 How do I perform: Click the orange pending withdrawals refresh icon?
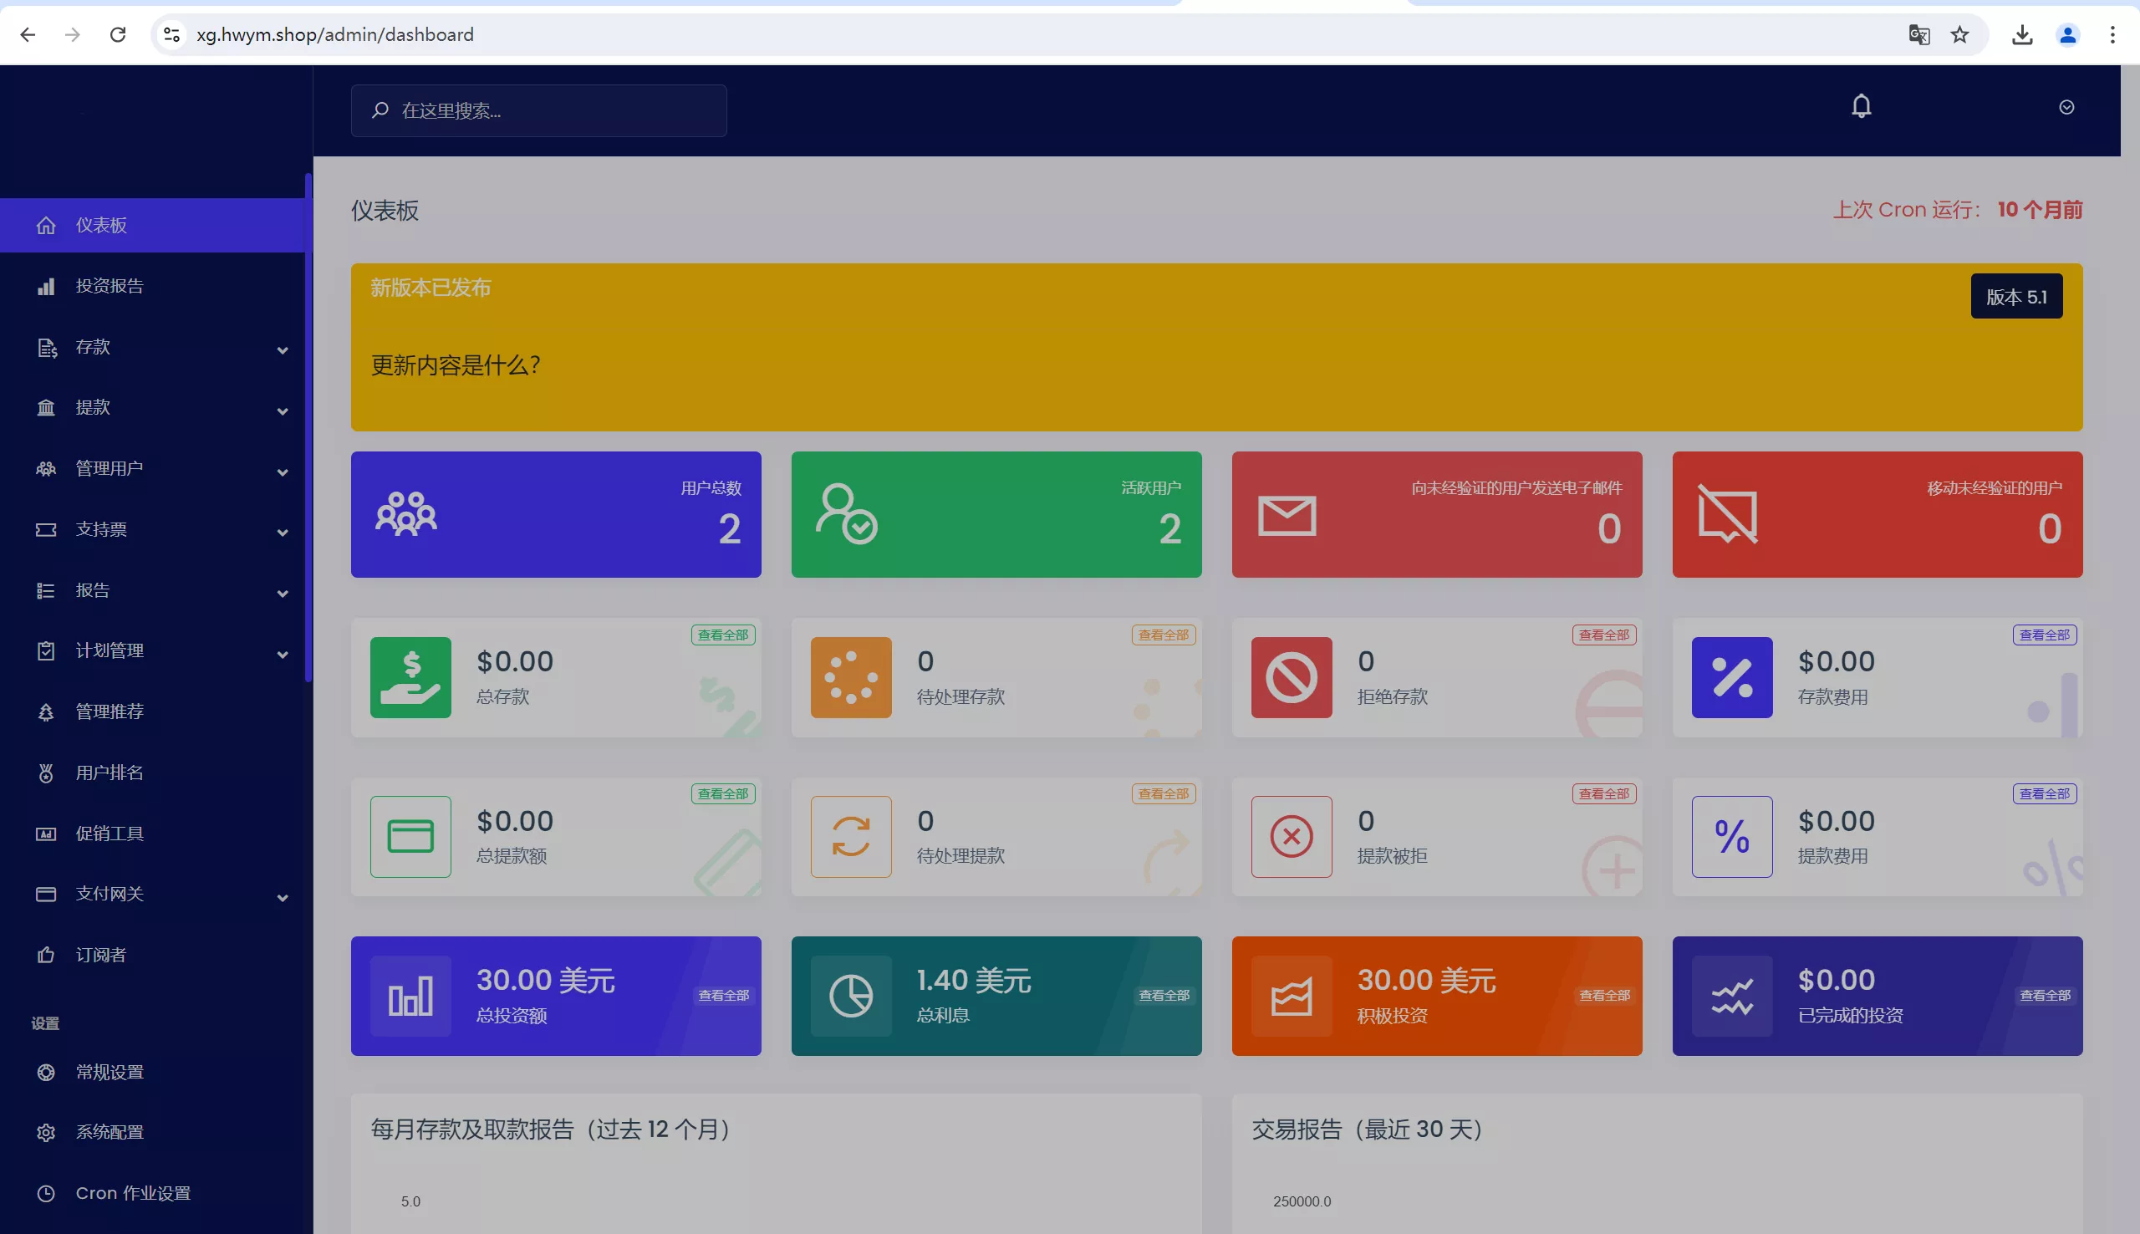[851, 837]
